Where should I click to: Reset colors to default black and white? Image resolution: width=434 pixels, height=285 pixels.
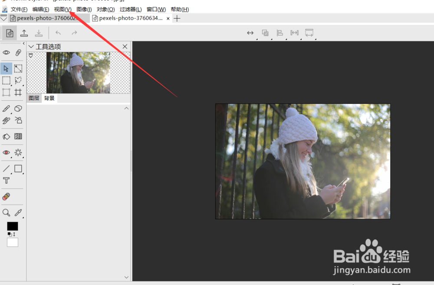pyautogui.click(x=10, y=234)
